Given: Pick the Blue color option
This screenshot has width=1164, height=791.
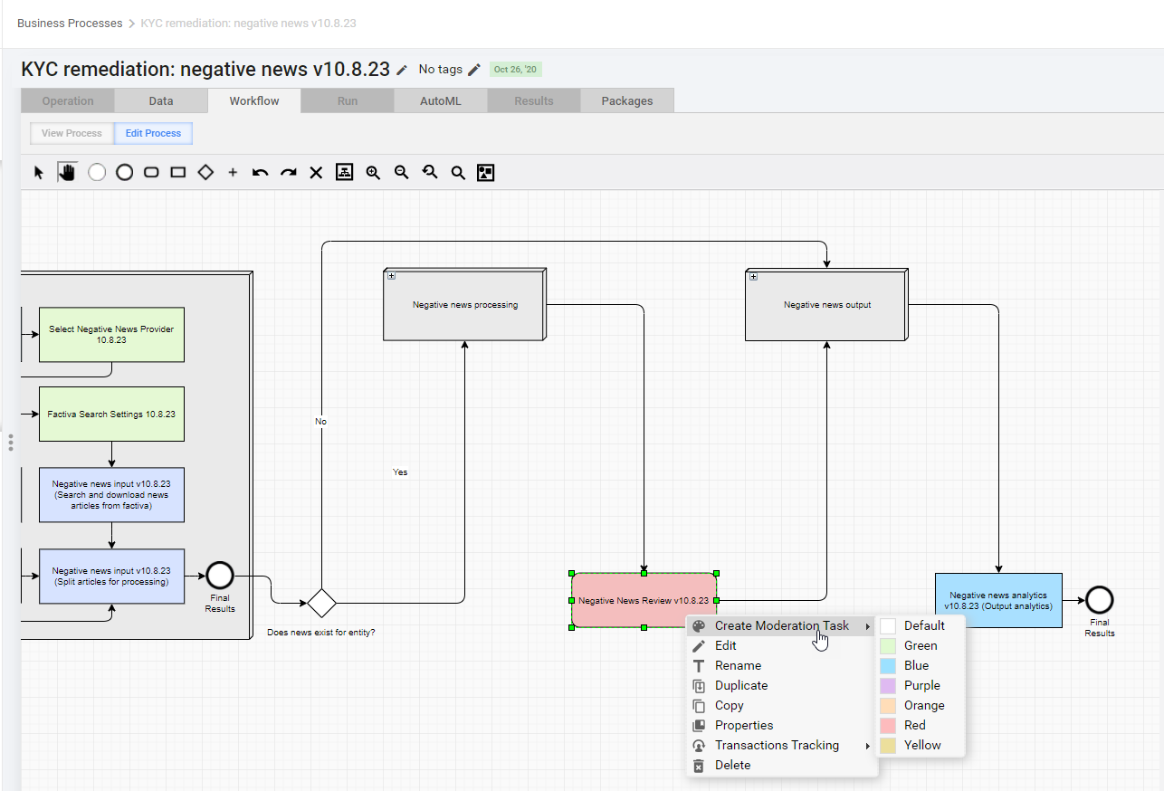Looking at the screenshot, I should tap(921, 665).
